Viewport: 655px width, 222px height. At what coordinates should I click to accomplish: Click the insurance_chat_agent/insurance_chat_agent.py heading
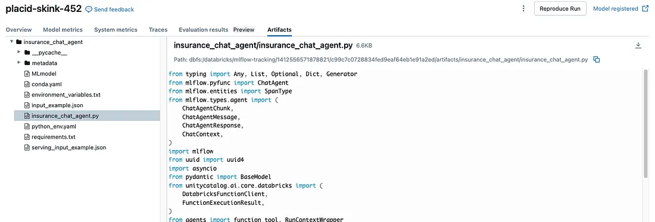pyautogui.click(x=263, y=45)
